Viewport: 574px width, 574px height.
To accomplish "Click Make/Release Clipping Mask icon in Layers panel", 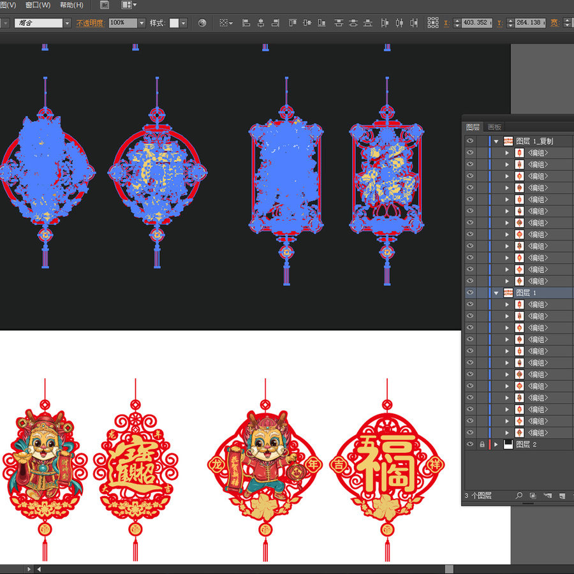I will [533, 496].
